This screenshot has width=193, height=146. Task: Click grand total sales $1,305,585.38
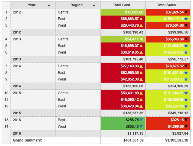pyautogui.click(x=177, y=140)
